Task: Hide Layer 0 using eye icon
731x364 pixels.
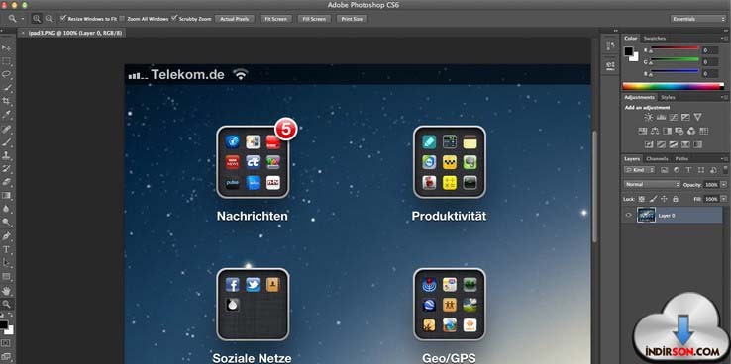Action: (628, 215)
